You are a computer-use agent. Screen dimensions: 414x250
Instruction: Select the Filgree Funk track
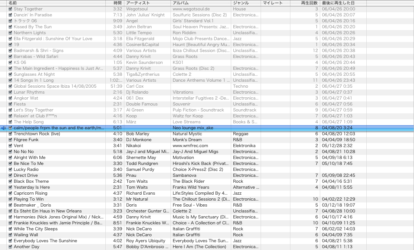[26, 140]
